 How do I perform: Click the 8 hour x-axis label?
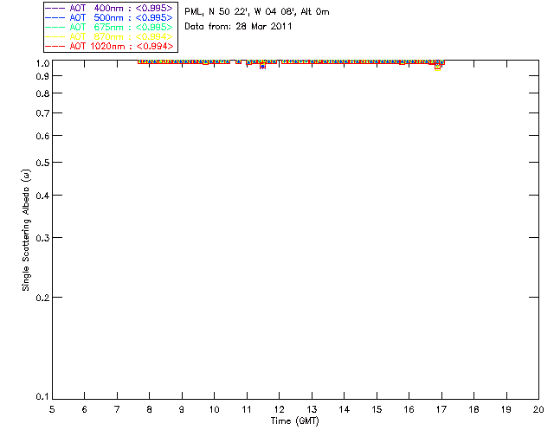coord(149,409)
